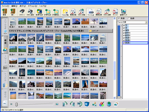Uncheck the 花 folder checkbox
Image resolution: width=149 pixels, height=112 pixels.
[124, 25]
